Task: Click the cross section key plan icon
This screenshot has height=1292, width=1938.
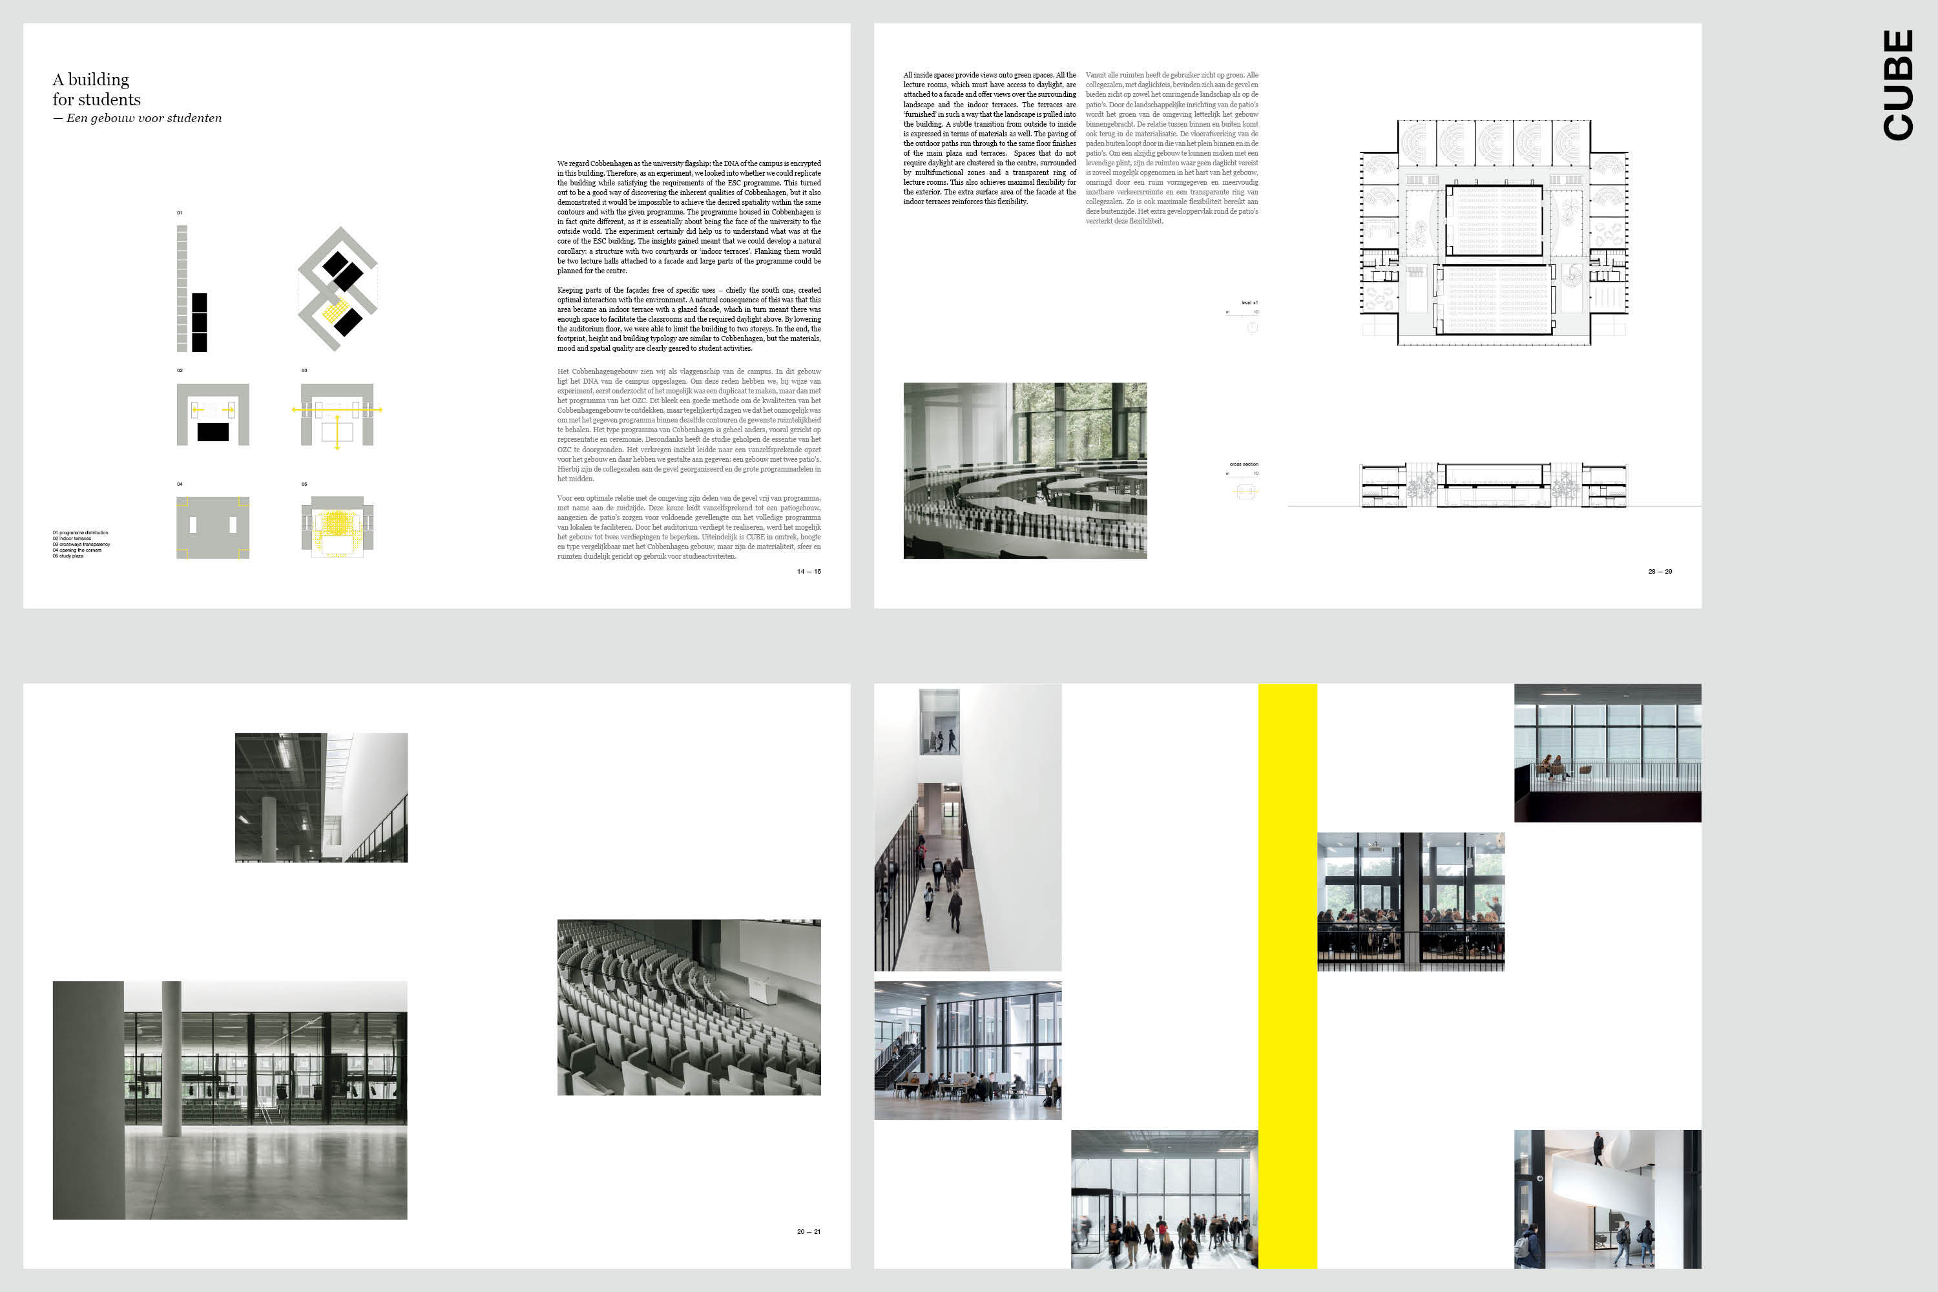Action: click(1245, 491)
